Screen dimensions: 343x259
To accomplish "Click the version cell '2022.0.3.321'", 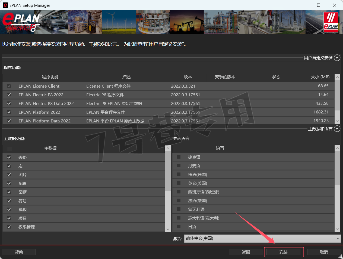I will coord(183,86).
